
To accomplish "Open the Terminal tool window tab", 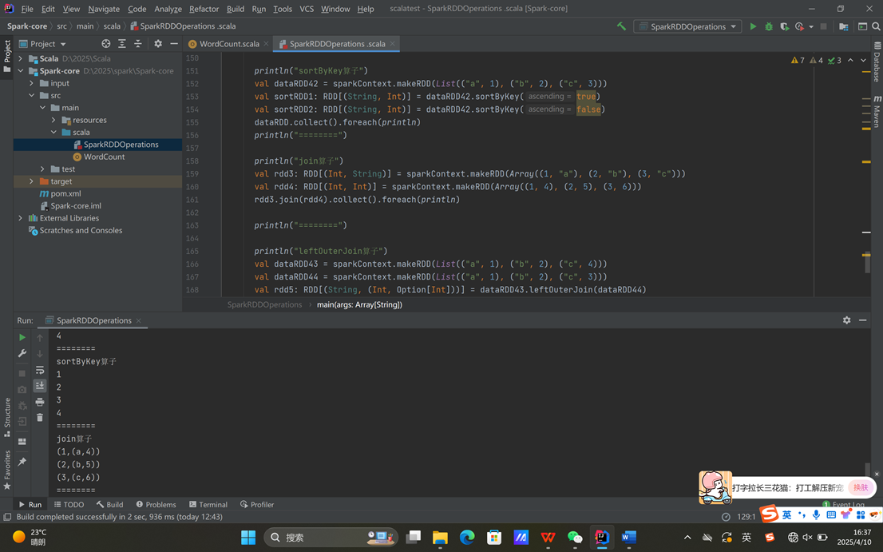I will pyautogui.click(x=208, y=504).
